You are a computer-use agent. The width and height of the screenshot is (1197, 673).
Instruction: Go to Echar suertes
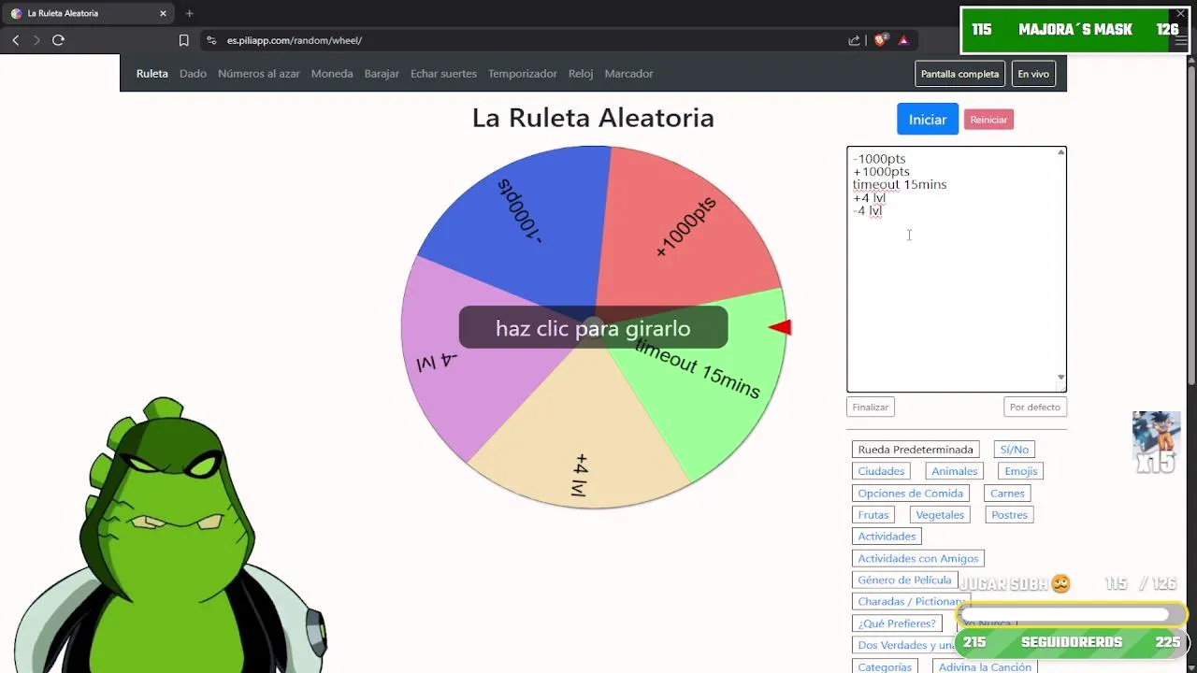click(443, 73)
